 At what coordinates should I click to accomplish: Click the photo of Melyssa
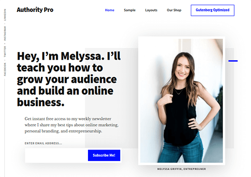[x=182, y=101]
